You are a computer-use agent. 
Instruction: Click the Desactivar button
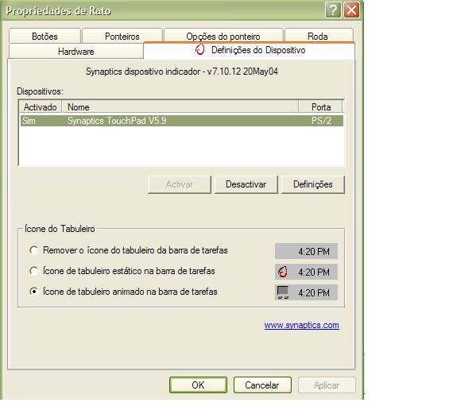point(246,184)
